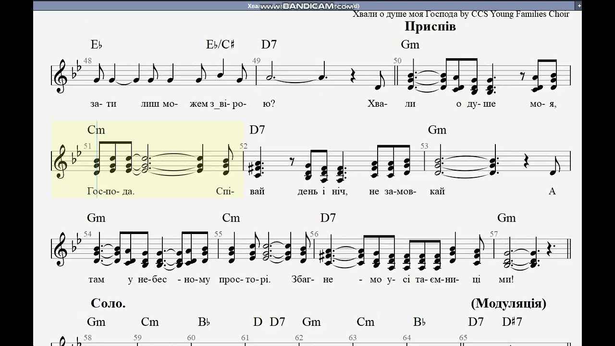Image resolution: width=615 pixels, height=346 pixels.
Task: Click the lyric "Гос-по-да."
Action: (111, 191)
